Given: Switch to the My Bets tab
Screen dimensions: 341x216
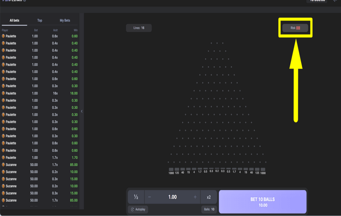Looking at the screenshot, I should (x=65, y=20).
